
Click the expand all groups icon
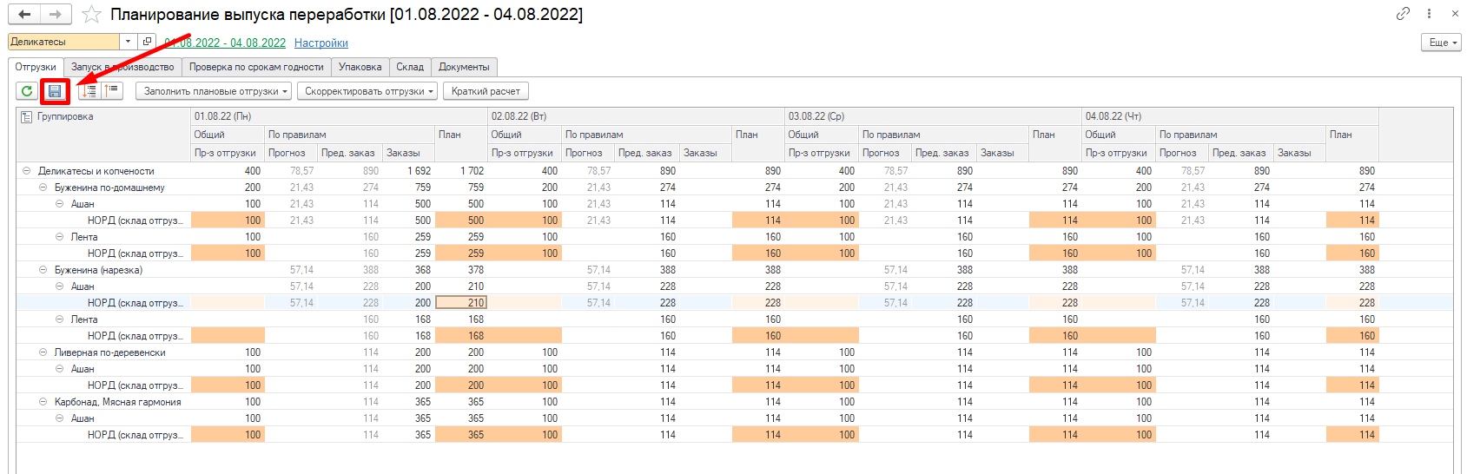click(89, 91)
